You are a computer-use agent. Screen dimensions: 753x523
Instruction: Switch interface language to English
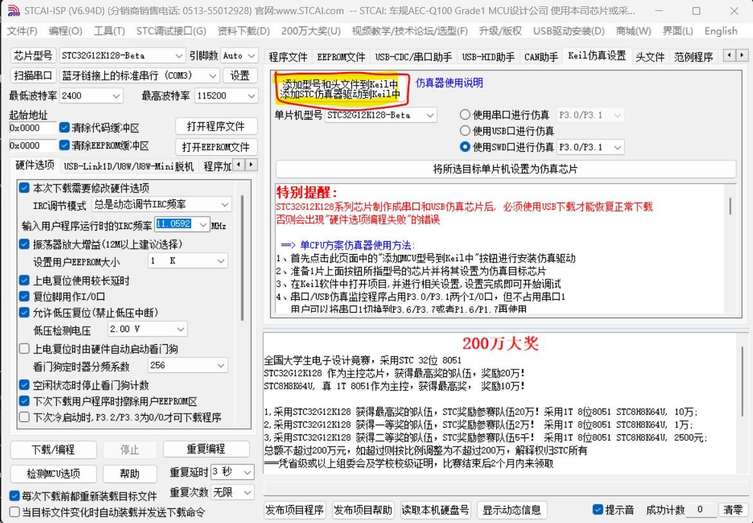click(x=721, y=31)
